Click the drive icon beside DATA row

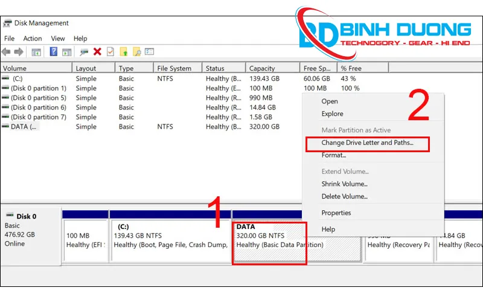pyautogui.click(x=5, y=126)
